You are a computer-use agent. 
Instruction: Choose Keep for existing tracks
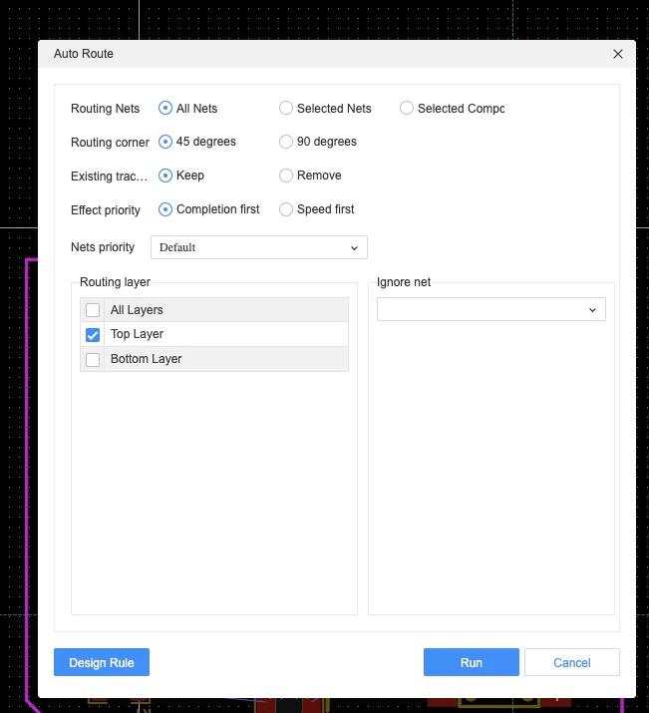(165, 176)
